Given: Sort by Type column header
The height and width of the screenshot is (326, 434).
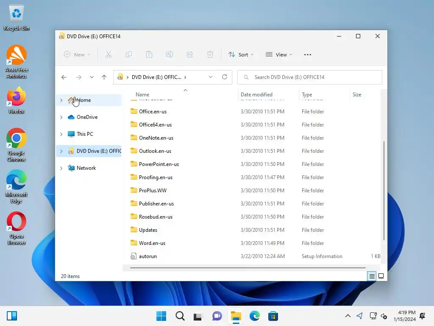Looking at the screenshot, I should click(x=307, y=95).
